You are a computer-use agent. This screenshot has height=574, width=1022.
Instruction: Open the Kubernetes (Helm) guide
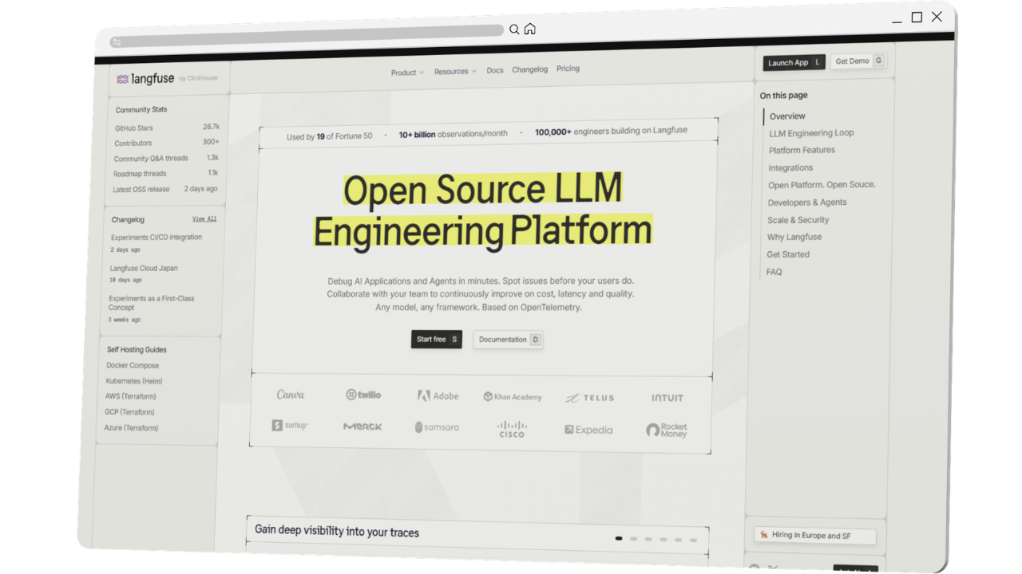134,381
